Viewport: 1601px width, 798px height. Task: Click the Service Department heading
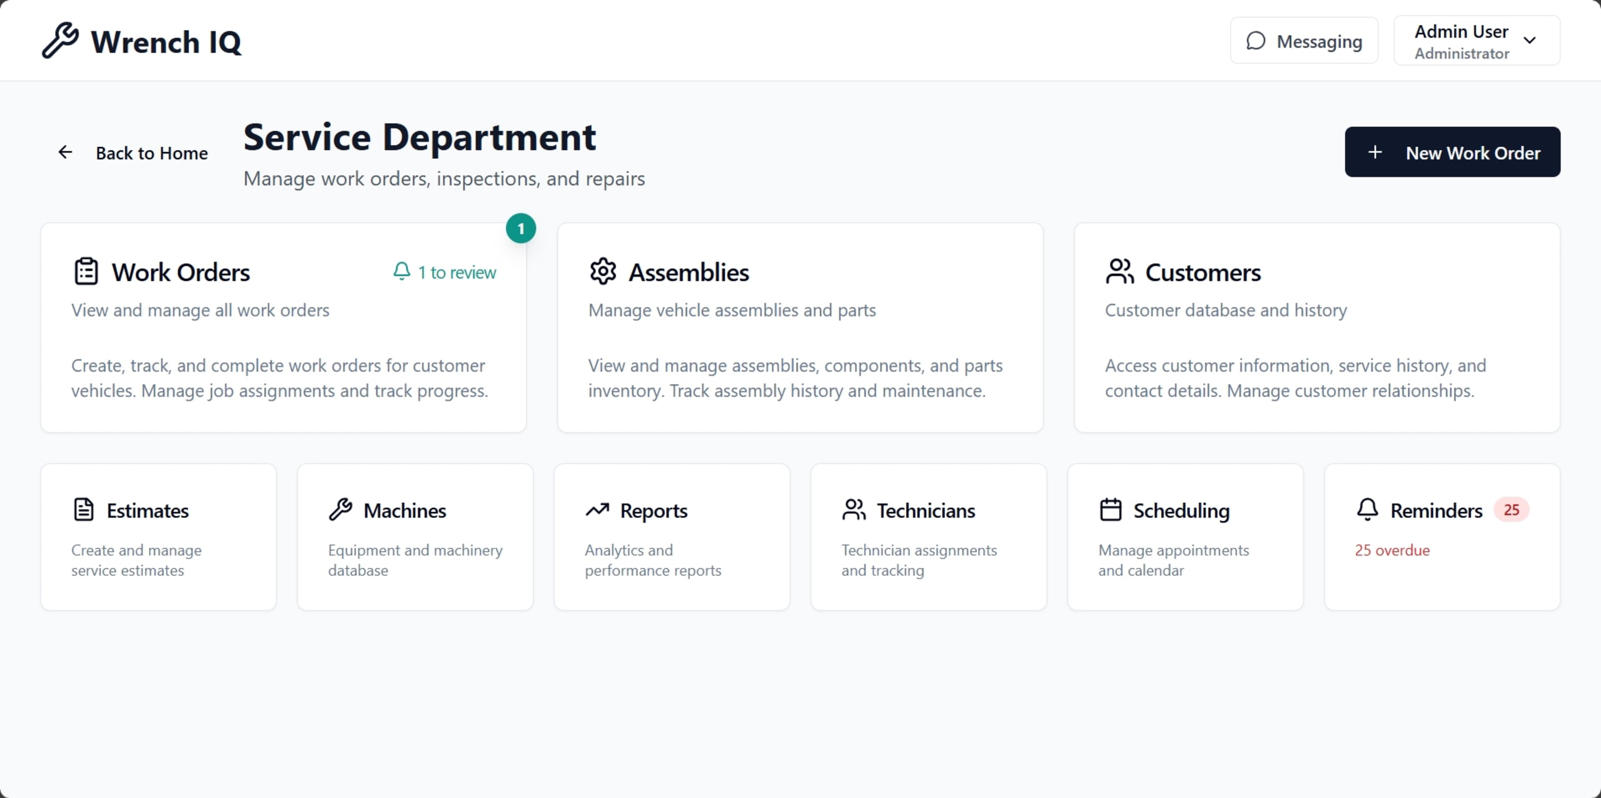click(420, 137)
